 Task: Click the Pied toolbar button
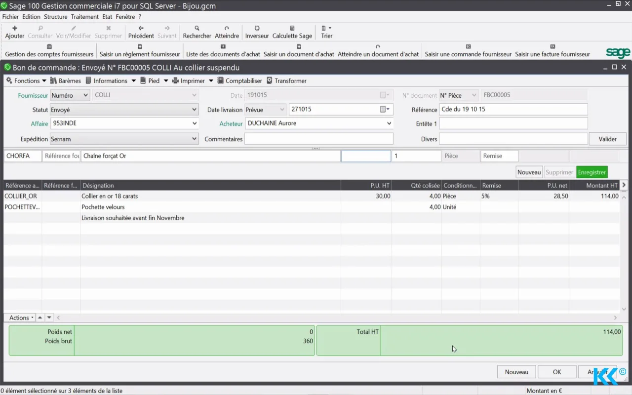[150, 80]
